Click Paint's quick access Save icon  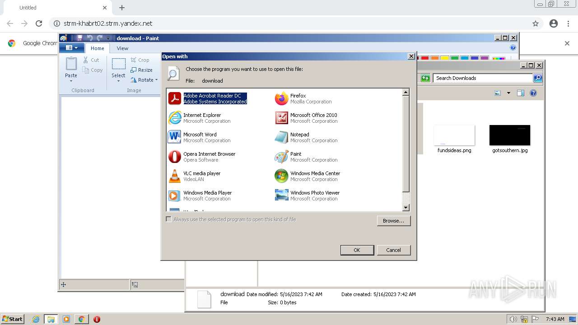(x=80, y=38)
